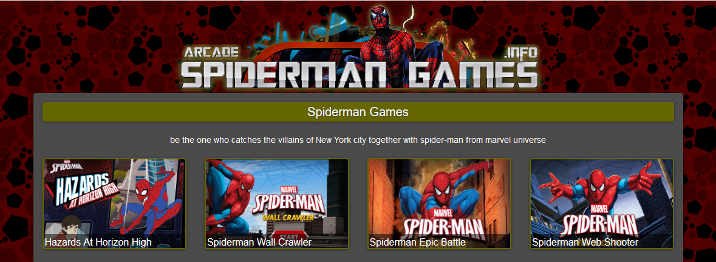Click the olive Spiderman Games heading bar
This screenshot has height=262, width=716.
[x=358, y=112]
